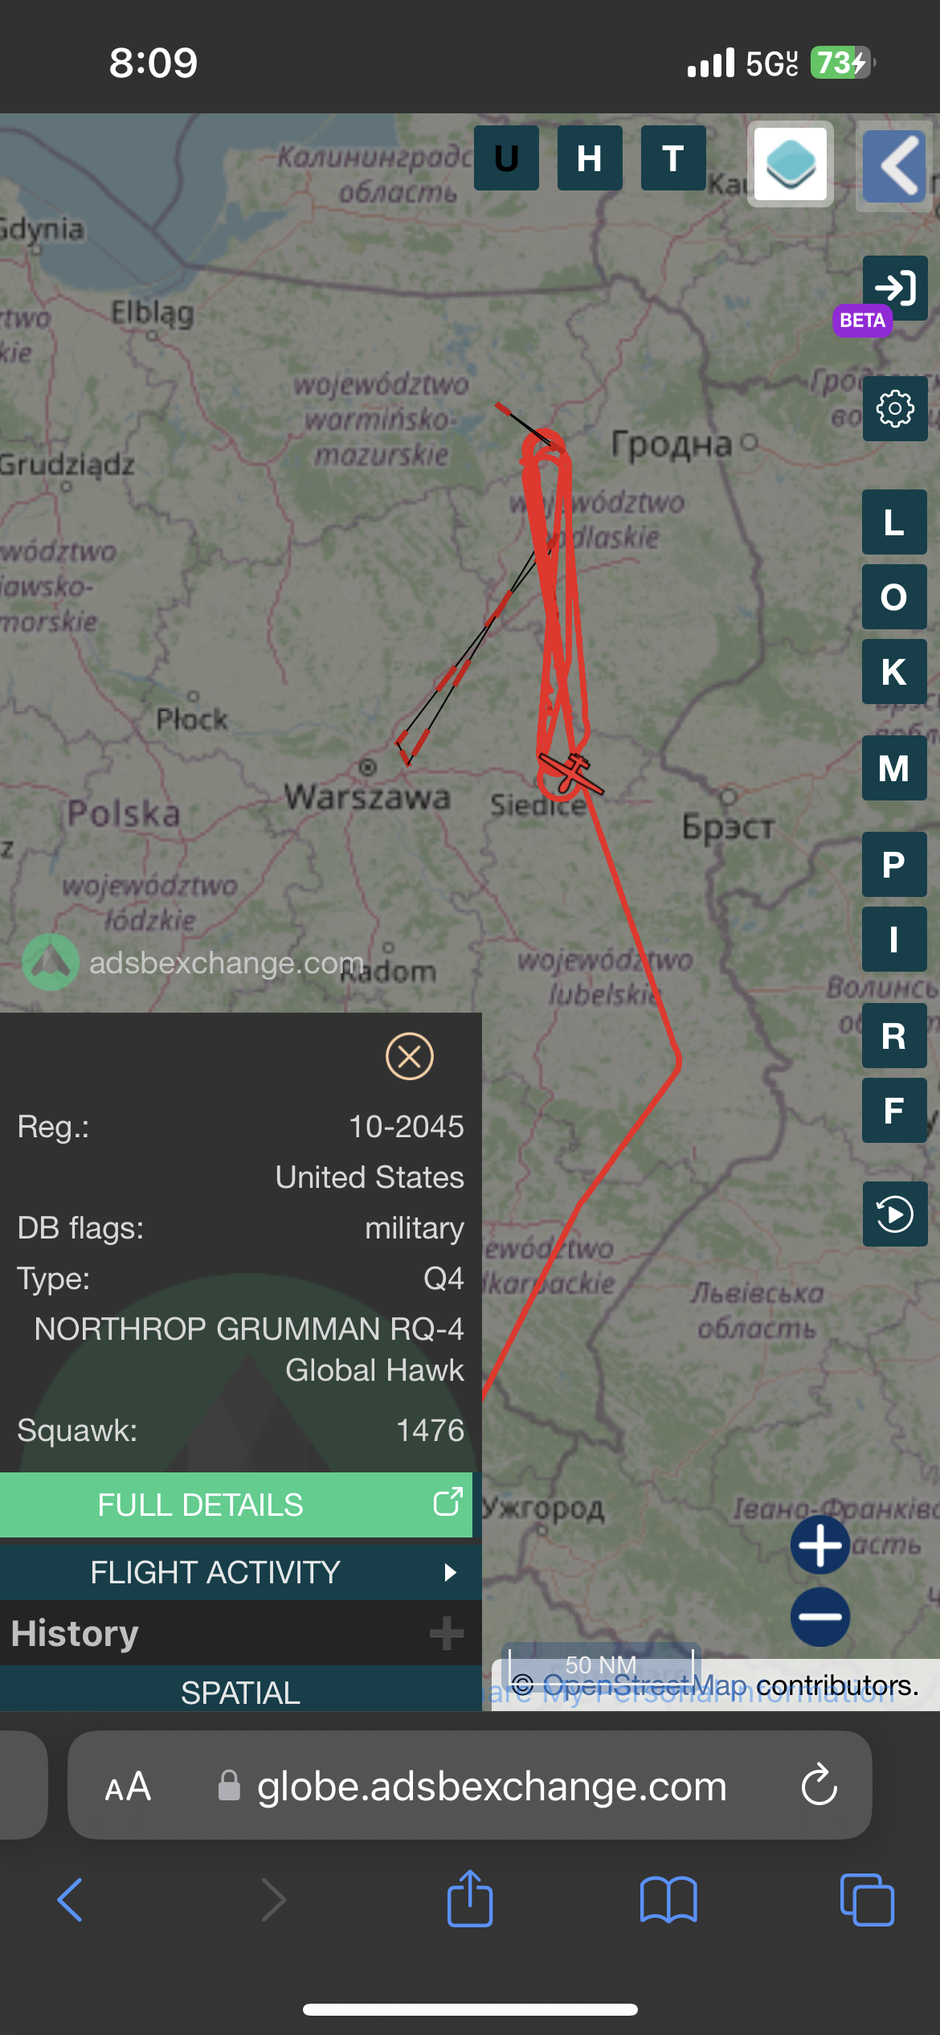Select the SPATIAL tab
The height and width of the screenshot is (2035, 940).
click(241, 1691)
